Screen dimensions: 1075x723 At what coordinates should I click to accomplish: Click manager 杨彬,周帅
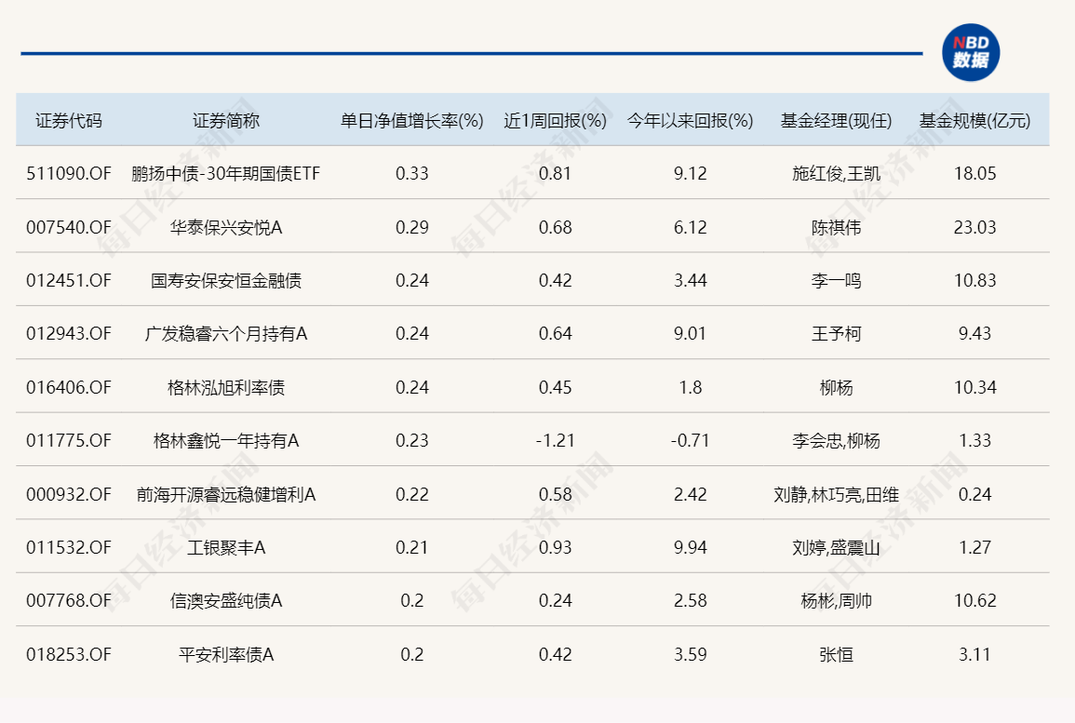(x=837, y=601)
